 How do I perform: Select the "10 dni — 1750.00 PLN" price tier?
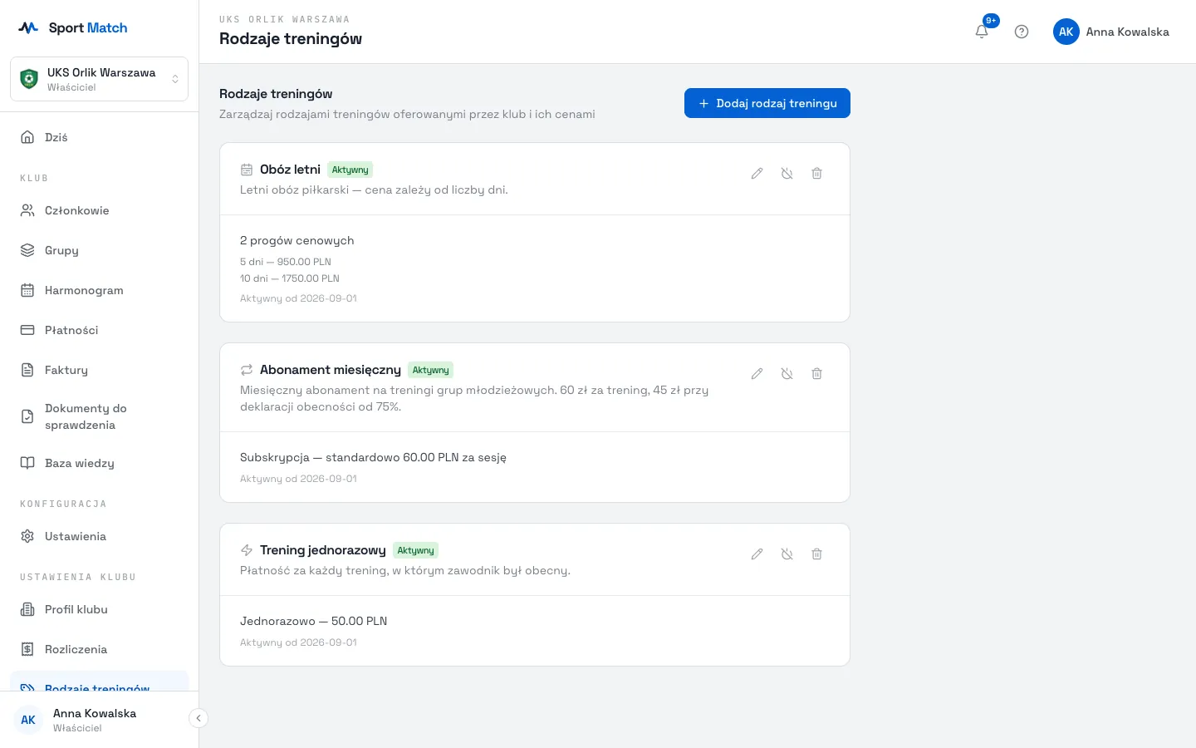290,278
